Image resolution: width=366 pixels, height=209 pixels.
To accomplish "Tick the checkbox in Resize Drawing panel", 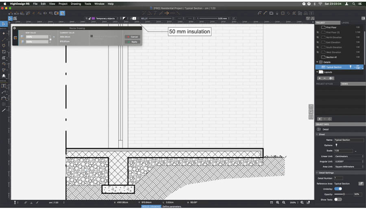I will tap(91, 37).
